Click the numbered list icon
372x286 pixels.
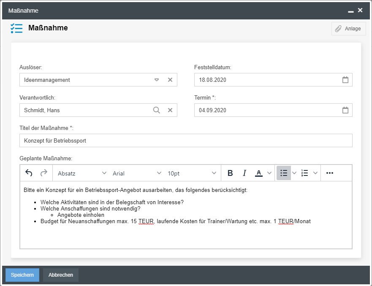tap(305, 173)
